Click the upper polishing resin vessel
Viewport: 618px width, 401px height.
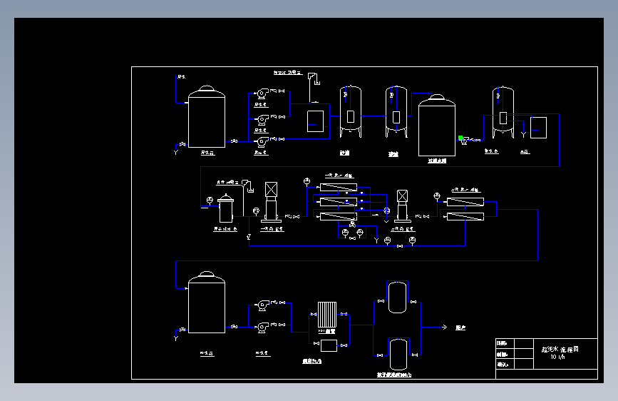[397, 298]
